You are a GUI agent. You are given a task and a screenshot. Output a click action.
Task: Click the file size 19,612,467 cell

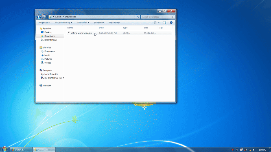click(x=150, y=33)
